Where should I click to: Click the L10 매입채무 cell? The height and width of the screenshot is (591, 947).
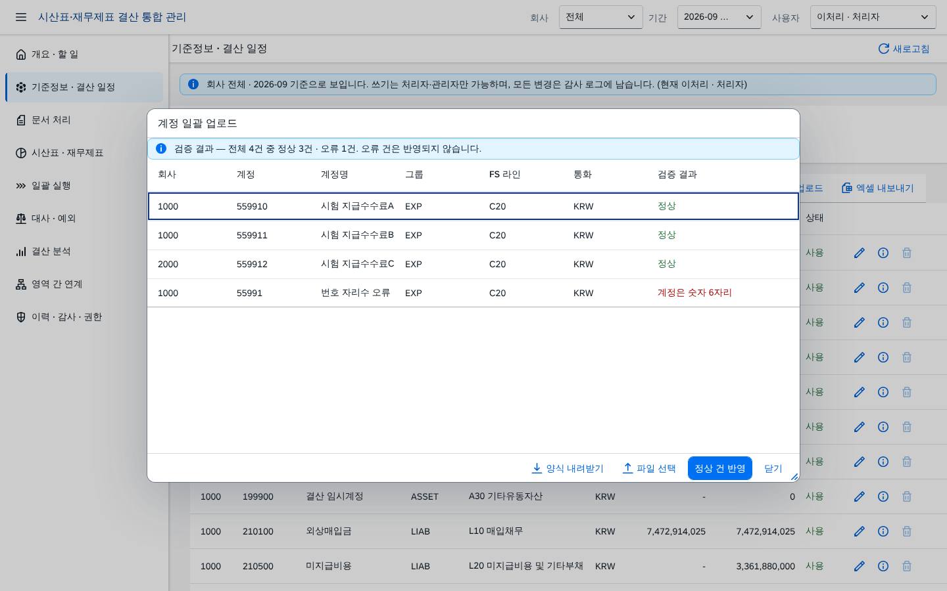(x=495, y=531)
